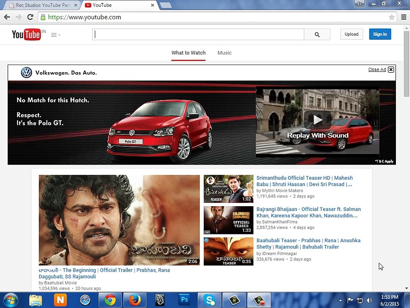Open the Bajrangi Bhaijaan teaser thumbnail
Screen dimensions: 410x308
228,220
